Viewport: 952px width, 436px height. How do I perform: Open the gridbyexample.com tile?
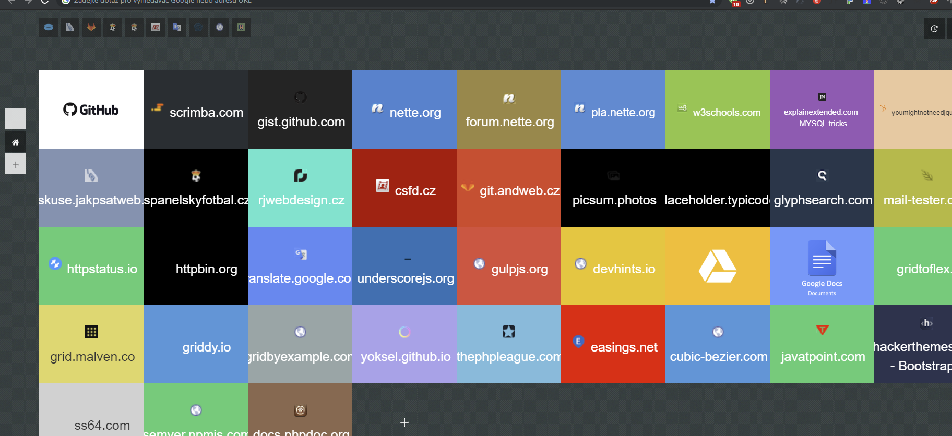tap(300, 344)
